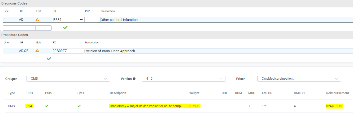
Task: Click the QMs green checkmark for DRG 024
Action: (x=79, y=106)
